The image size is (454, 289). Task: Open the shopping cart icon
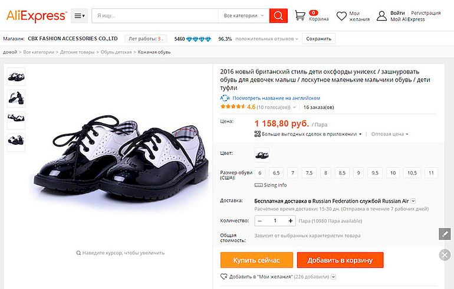tap(301, 15)
